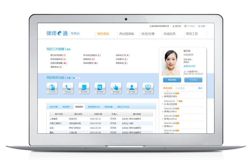Switch to the third carousel page dot

click(x=79, y=78)
